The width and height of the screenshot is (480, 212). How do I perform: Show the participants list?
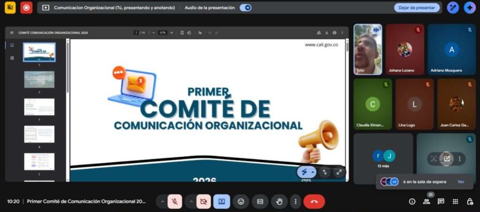pyautogui.click(x=427, y=201)
